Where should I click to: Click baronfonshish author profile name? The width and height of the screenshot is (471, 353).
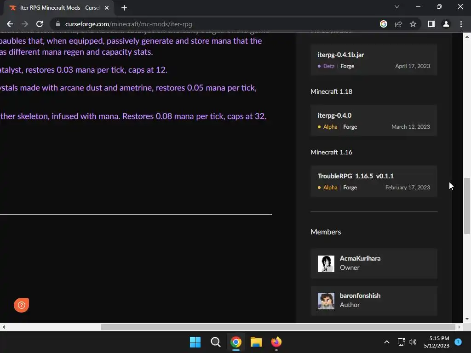pyautogui.click(x=360, y=296)
